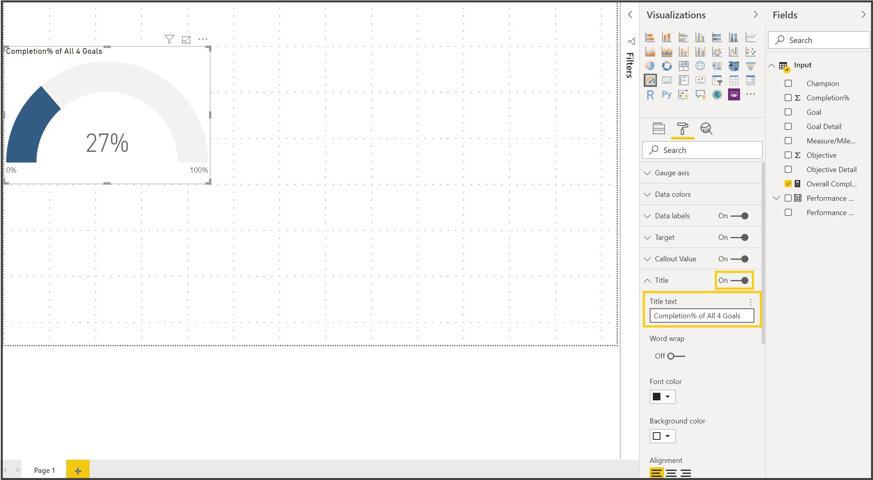Collapse the Visualizations pane
The height and width of the screenshot is (480, 873).
point(756,15)
